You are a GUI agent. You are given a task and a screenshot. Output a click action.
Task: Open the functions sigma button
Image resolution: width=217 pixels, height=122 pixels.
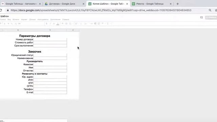point(107,24)
